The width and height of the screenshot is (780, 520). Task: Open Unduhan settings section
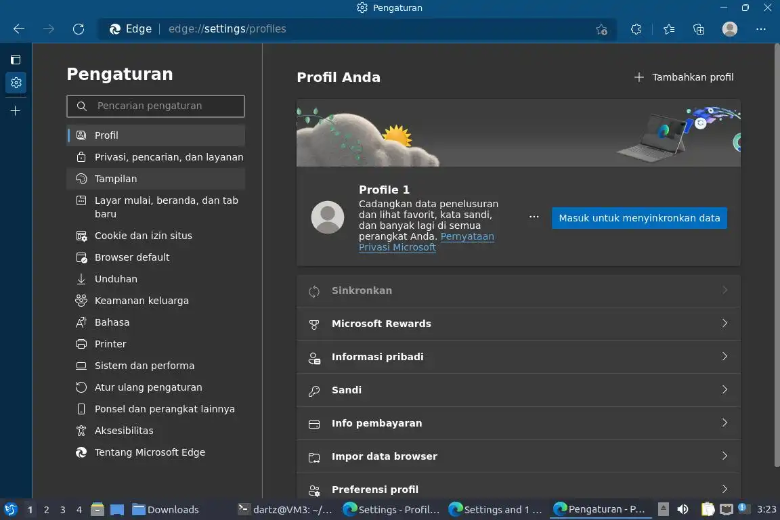point(156,279)
